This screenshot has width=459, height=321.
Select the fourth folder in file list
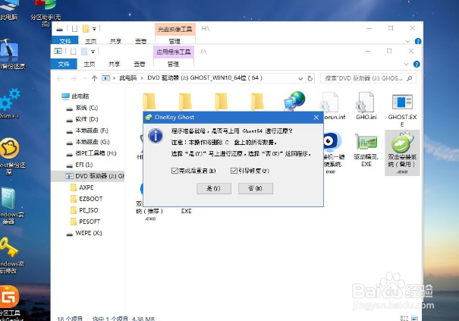click(x=257, y=102)
